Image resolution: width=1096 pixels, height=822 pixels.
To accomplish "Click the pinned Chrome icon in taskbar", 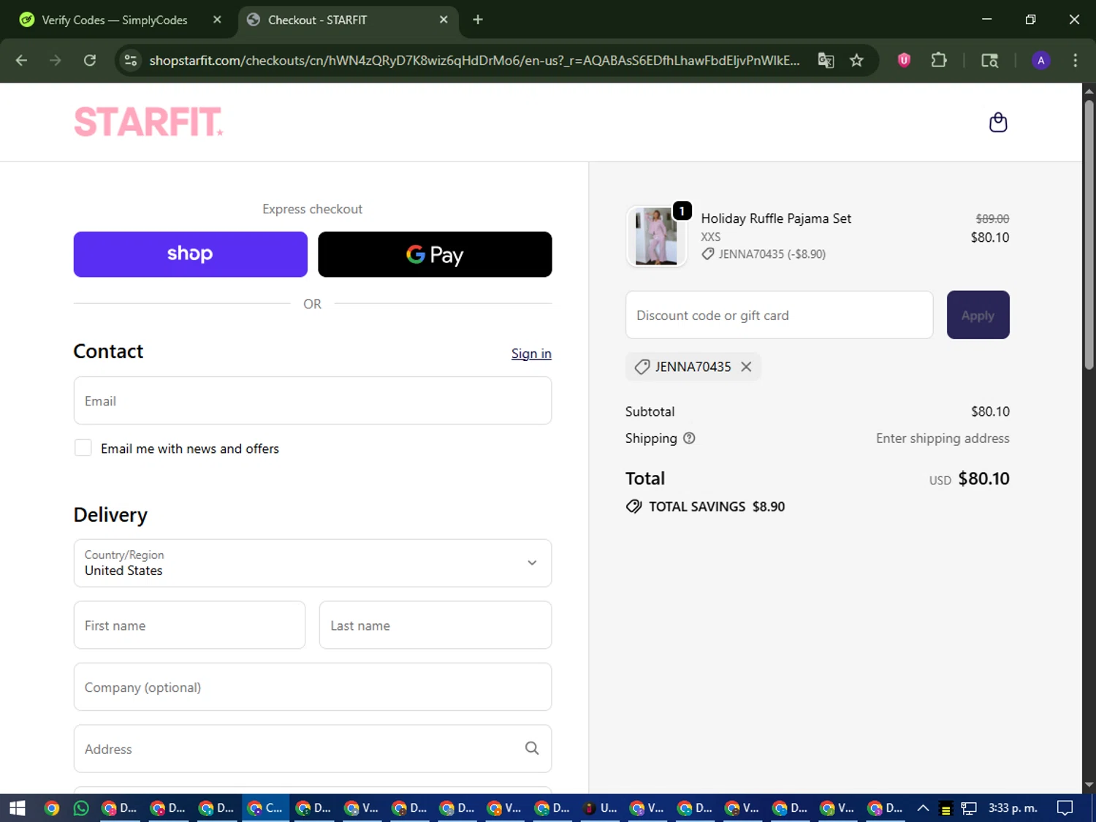I will pyautogui.click(x=51, y=808).
